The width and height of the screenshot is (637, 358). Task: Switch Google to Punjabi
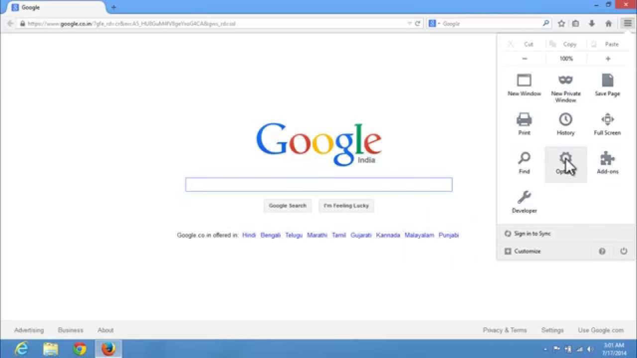coord(448,235)
